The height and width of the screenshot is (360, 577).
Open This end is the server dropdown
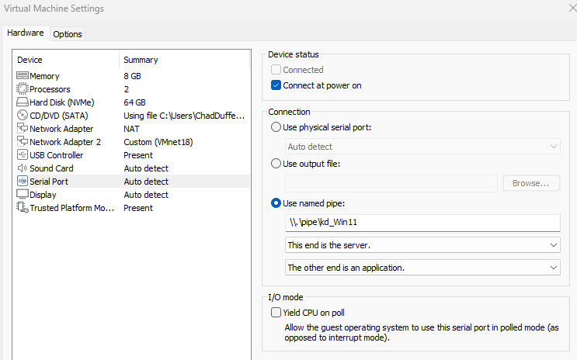tap(422, 245)
